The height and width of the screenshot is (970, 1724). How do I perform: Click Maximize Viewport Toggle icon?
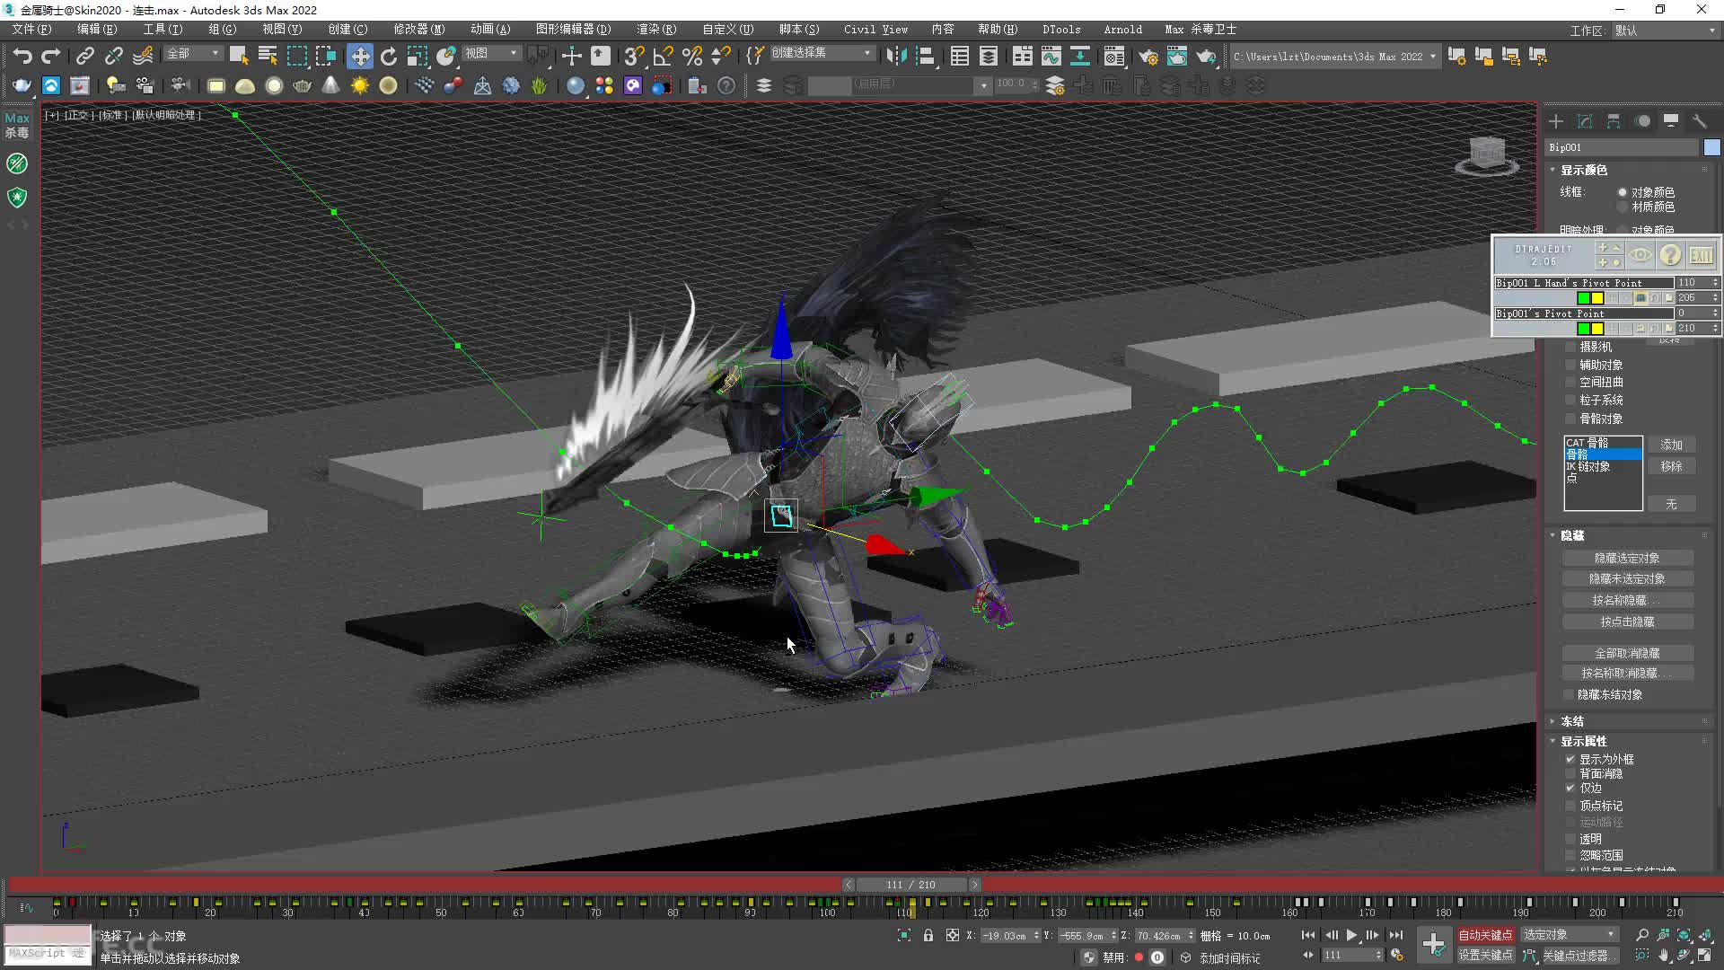point(1704,955)
